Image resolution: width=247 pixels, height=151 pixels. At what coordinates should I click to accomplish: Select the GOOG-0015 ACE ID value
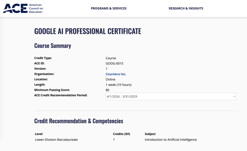[114, 63]
